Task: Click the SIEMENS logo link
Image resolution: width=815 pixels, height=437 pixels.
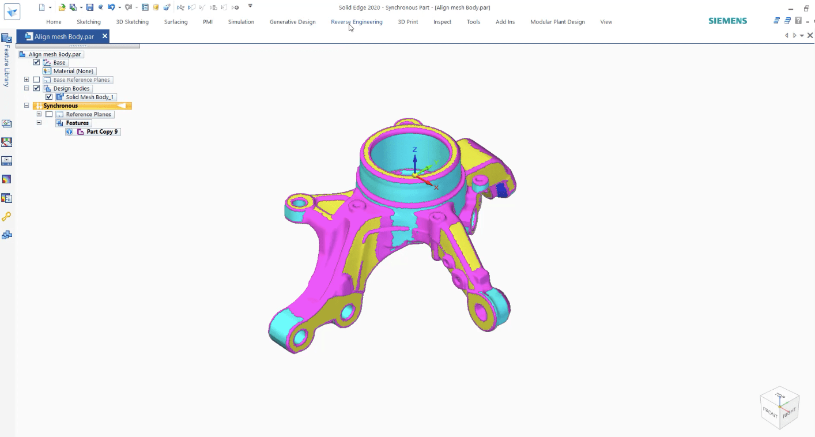Action: coord(727,20)
